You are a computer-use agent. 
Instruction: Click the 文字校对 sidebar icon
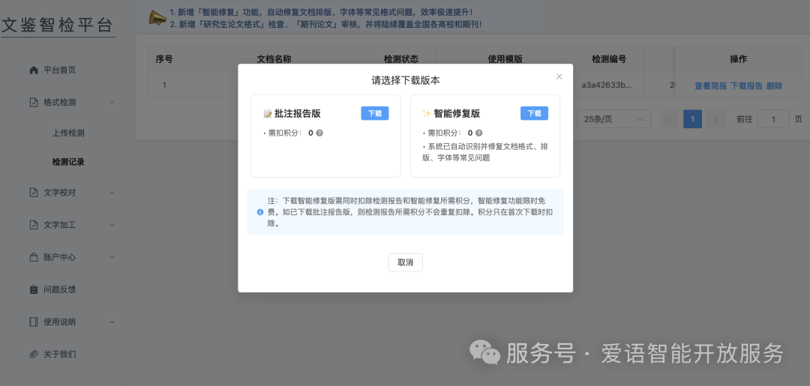point(33,193)
